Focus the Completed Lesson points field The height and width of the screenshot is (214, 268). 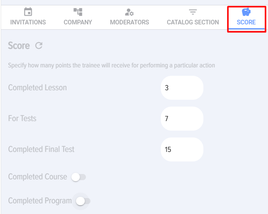[182, 88]
